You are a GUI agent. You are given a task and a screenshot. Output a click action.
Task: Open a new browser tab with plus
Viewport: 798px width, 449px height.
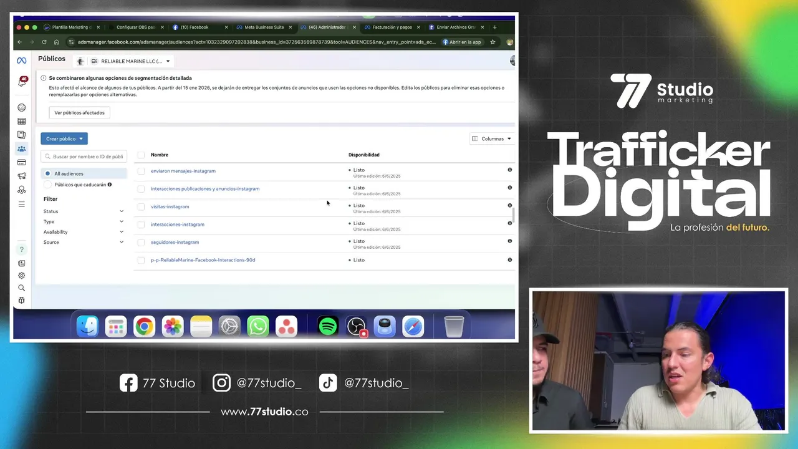494,27
